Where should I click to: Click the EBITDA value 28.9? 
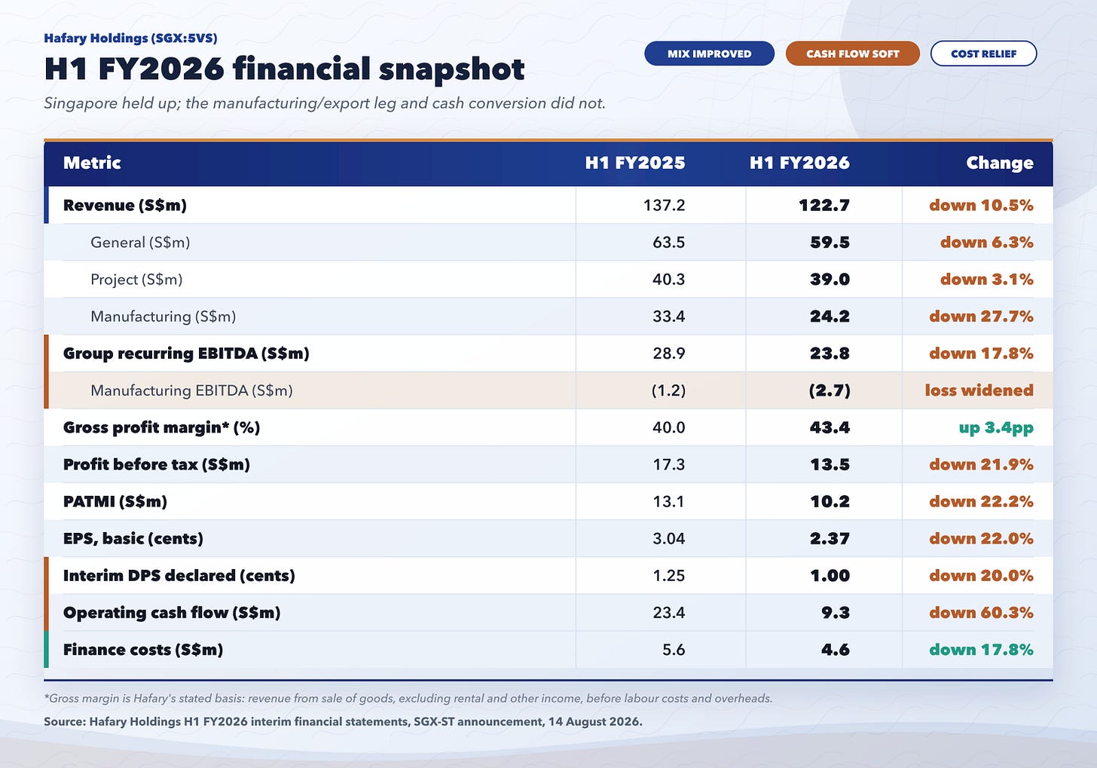tap(669, 353)
